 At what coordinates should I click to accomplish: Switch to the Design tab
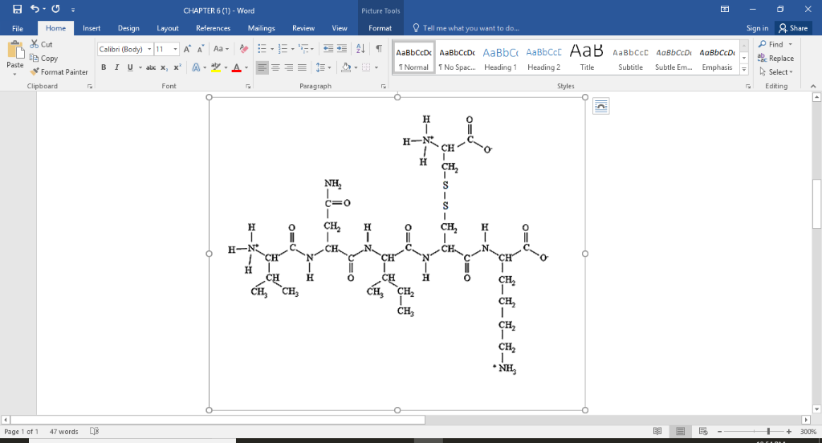pos(128,28)
